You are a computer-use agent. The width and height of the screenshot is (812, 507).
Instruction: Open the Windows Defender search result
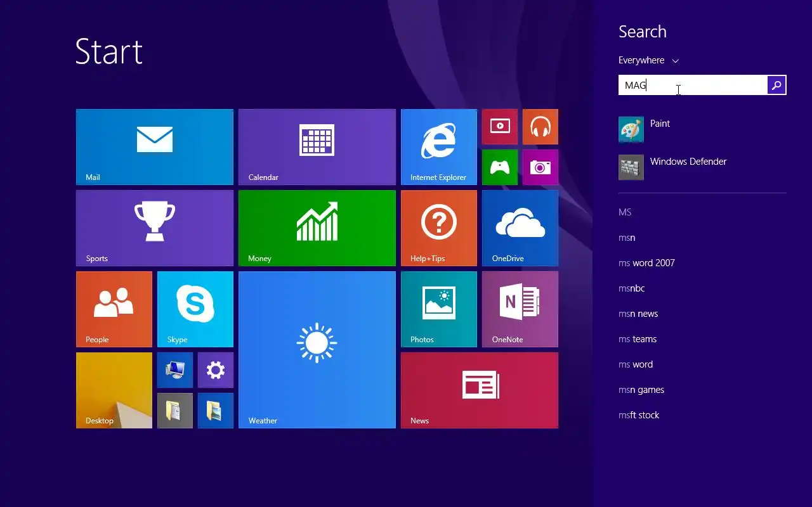click(x=702, y=167)
